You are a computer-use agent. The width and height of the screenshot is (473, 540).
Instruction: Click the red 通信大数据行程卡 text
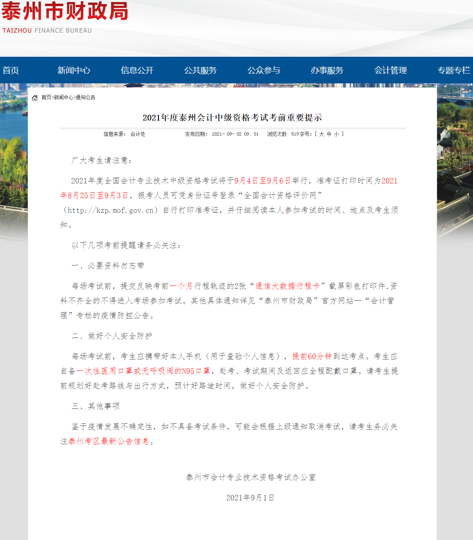287,286
